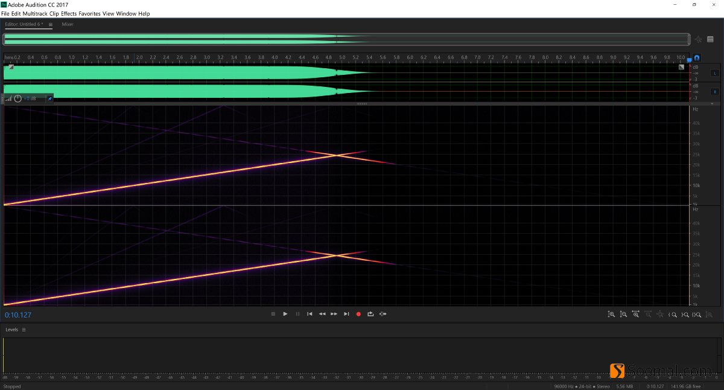Zoom in on the selection horizontally
Image resolution: width=724 pixels, height=390 pixels.
click(636, 314)
